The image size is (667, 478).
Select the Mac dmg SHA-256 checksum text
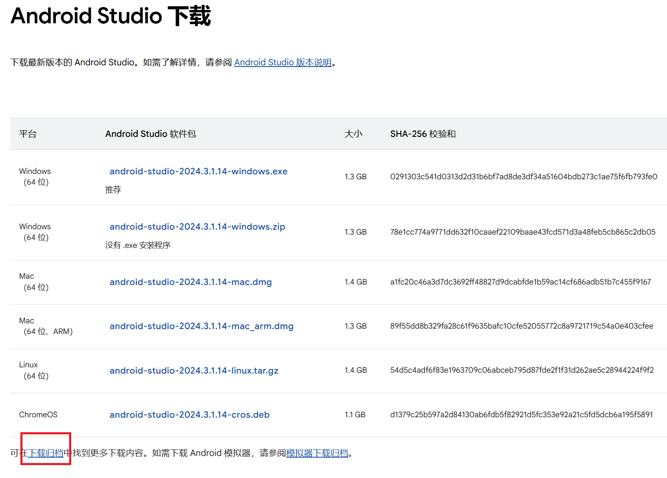[x=520, y=282]
